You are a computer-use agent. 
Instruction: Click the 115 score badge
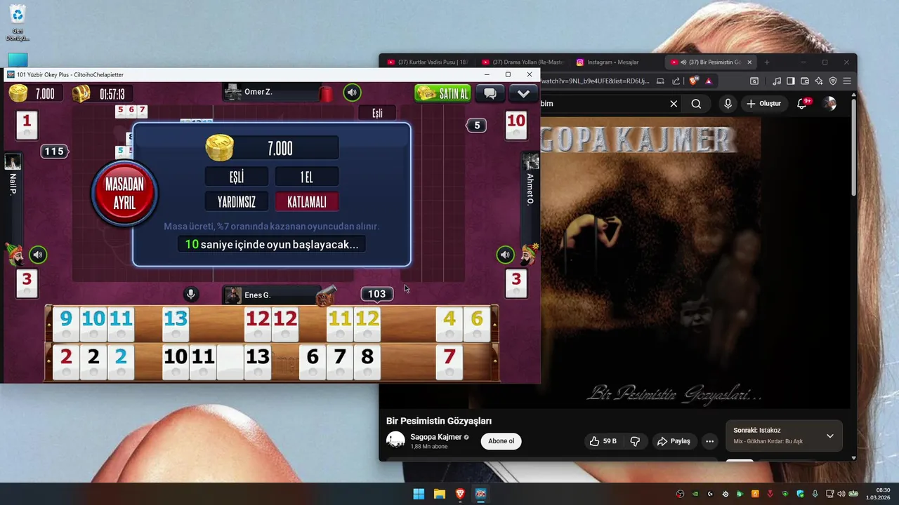(x=54, y=151)
